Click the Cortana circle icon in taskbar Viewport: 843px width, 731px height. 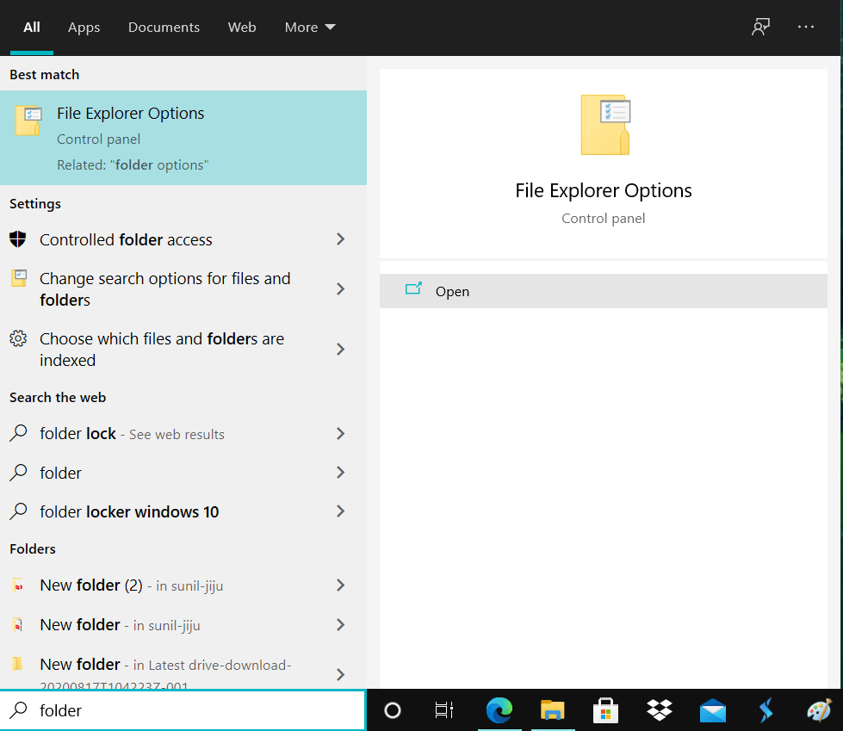[x=393, y=711]
